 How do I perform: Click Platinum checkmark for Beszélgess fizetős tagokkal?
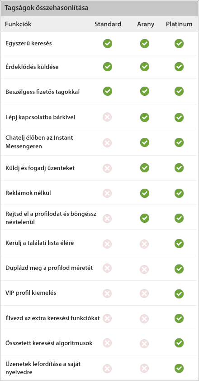point(179,91)
